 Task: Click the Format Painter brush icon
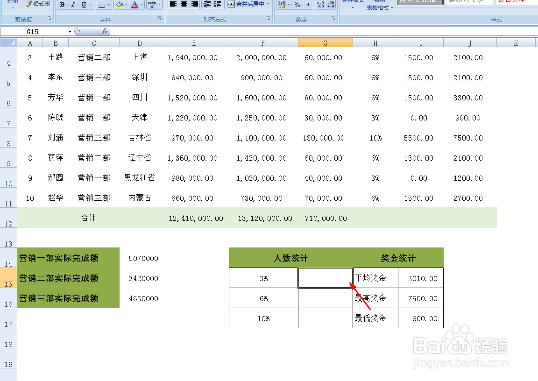click(x=28, y=3)
